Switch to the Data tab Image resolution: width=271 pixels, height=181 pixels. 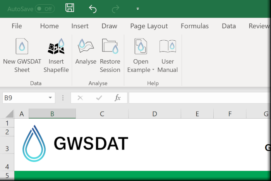pyautogui.click(x=229, y=26)
